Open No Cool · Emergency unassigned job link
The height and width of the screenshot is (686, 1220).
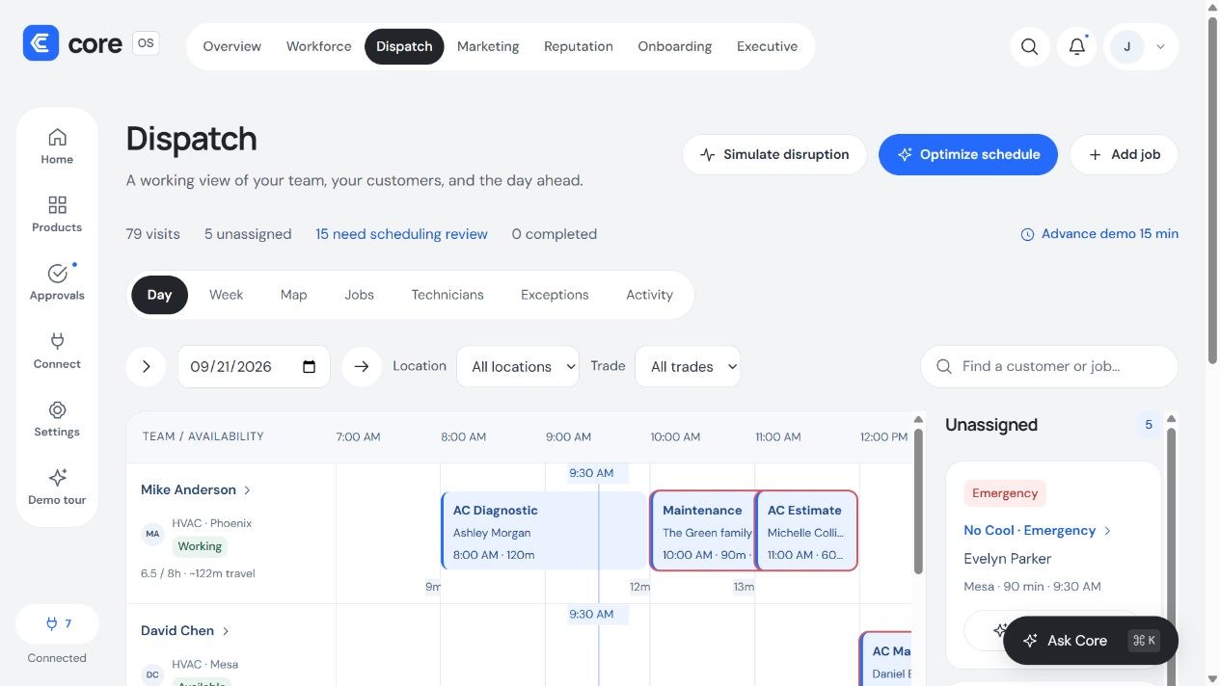tap(1038, 531)
